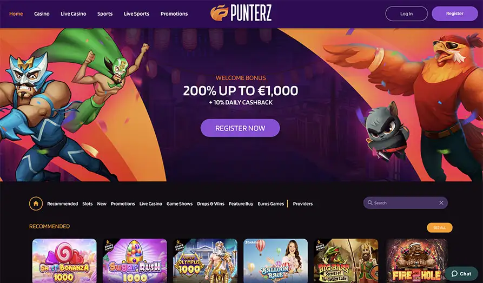Open Fire in the Hole 2 game tile
The height and width of the screenshot is (283, 483).
[416, 261]
